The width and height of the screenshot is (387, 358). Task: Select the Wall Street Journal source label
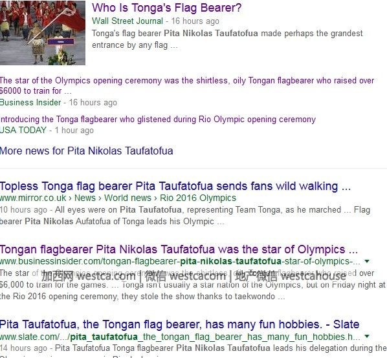127,21
